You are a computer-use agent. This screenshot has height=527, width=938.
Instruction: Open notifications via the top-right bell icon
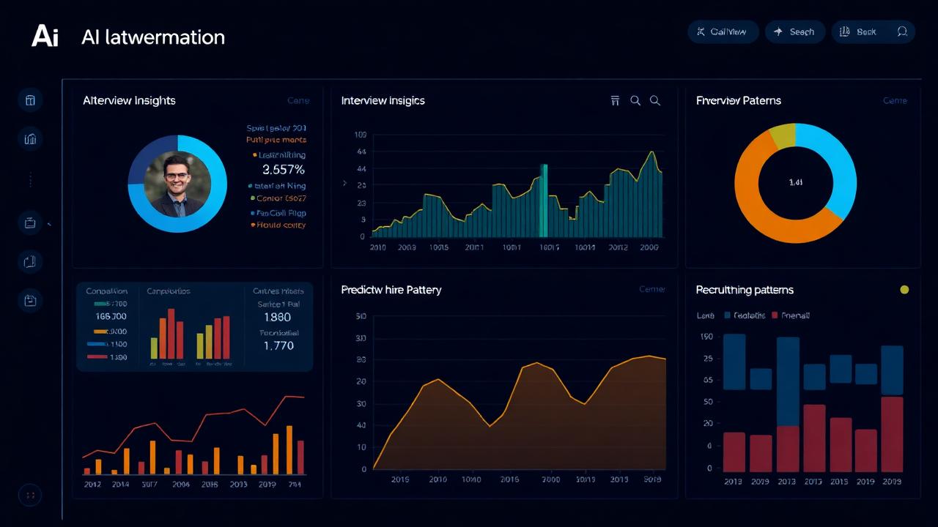[x=902, y=31]
